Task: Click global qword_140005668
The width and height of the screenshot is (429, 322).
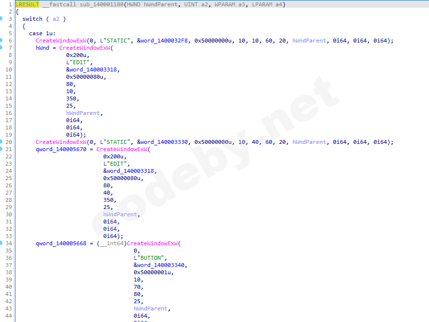Action: tap(61, 243)
